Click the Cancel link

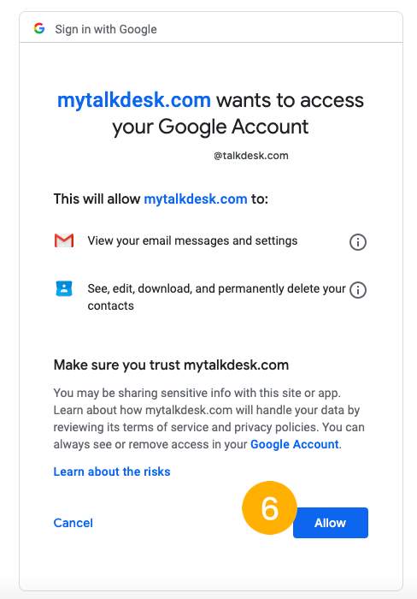point(73,523)
